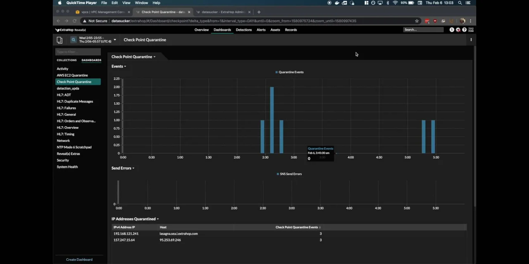Open the macOS Spotlight search icon
This screenshot has height=264, width=529.
point(460,3)
